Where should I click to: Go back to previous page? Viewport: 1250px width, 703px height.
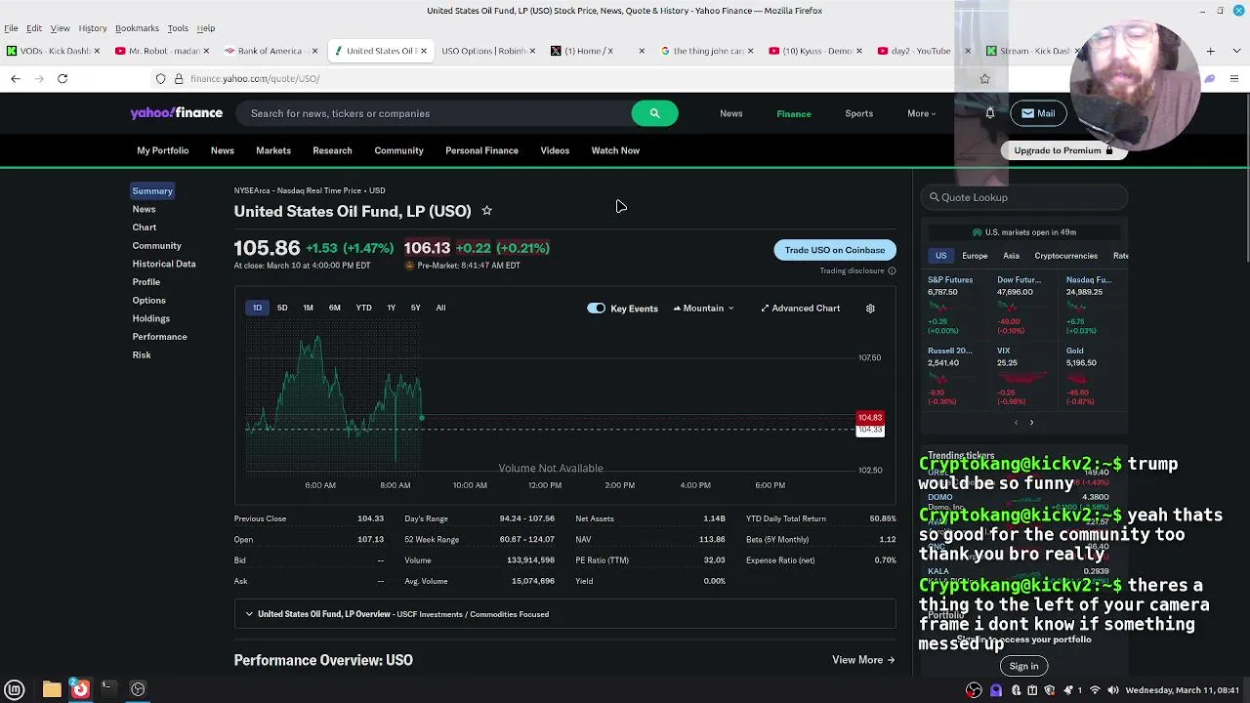(x=16, y=78)
